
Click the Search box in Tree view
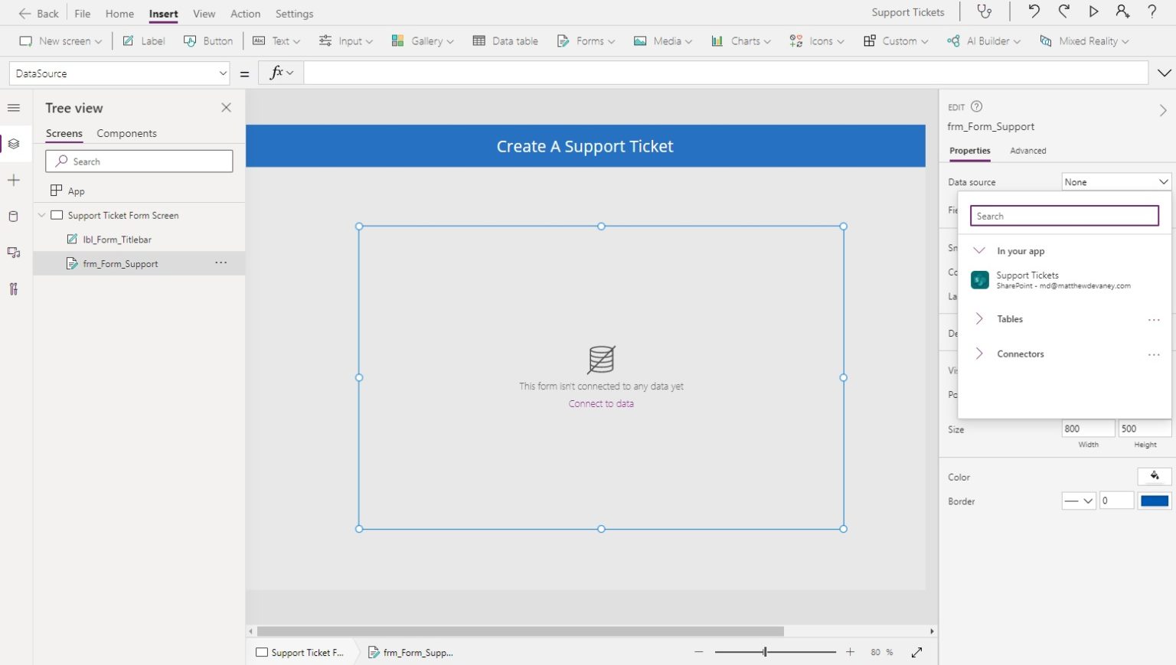[139, 161]
